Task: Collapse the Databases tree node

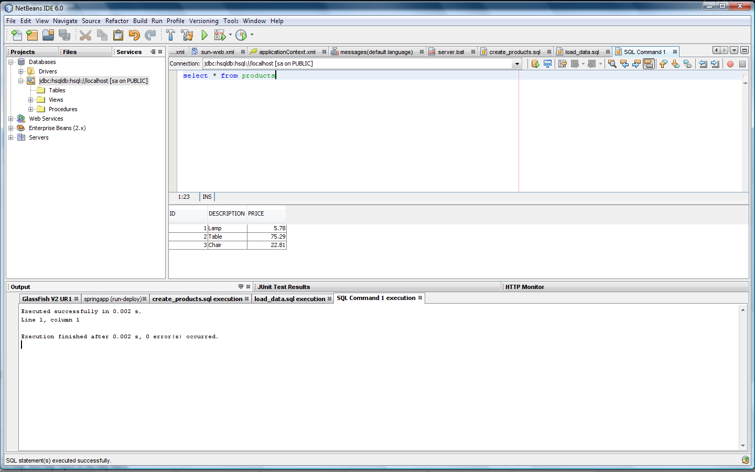Action: (x=11, y=62)
